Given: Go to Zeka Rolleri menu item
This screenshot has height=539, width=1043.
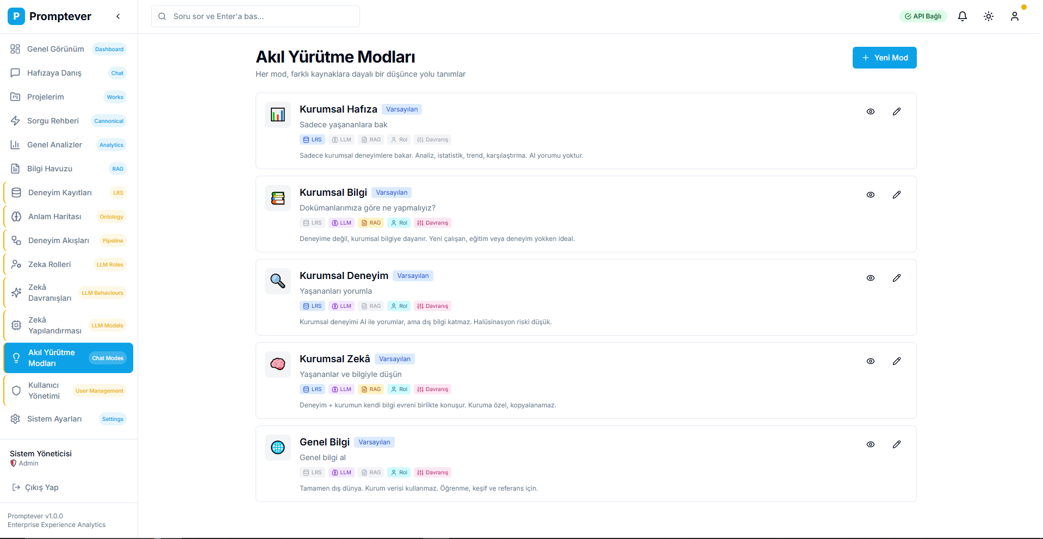Looking at the screenshot, I should pos(49,264).
